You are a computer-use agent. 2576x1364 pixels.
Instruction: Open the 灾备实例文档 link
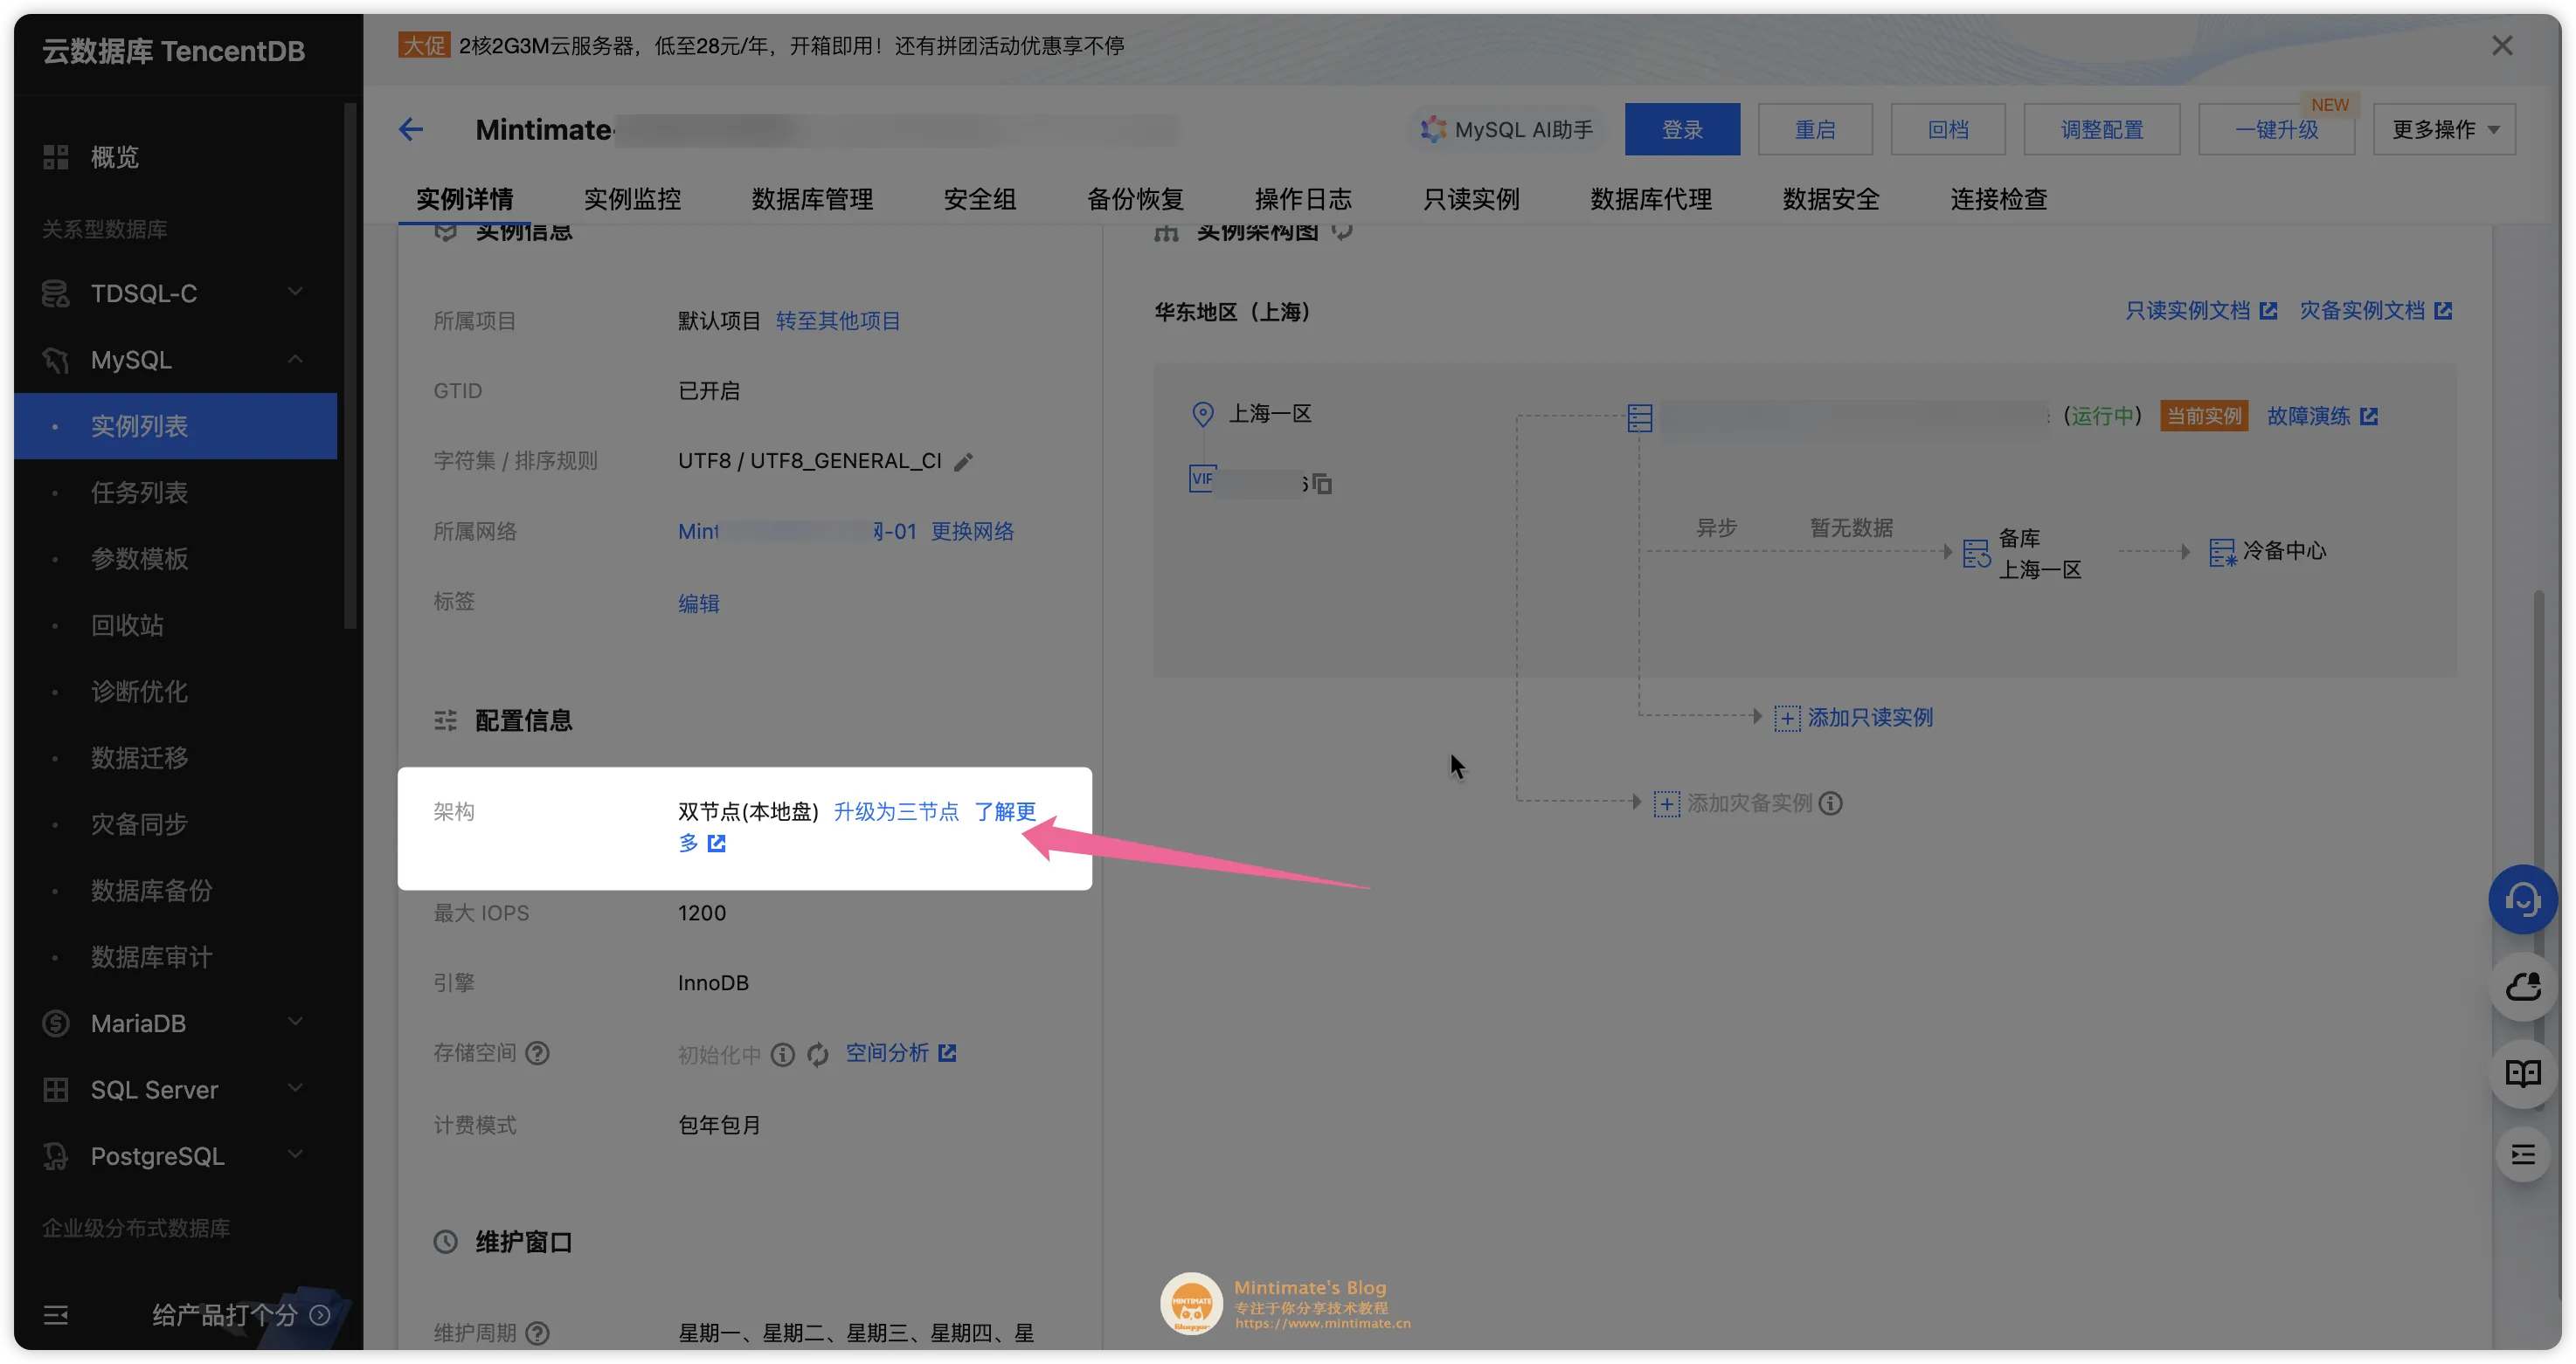[2375, 311]
